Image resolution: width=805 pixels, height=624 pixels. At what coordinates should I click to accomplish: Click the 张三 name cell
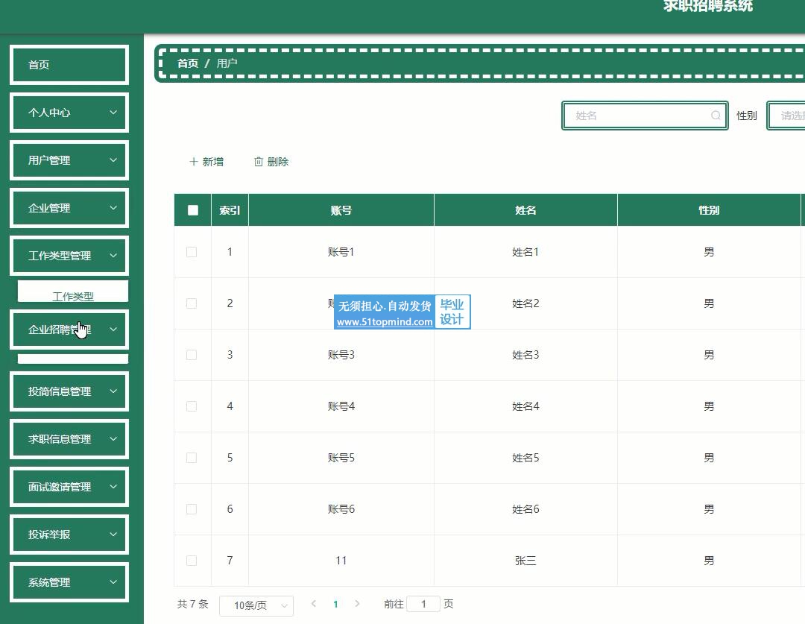(x=525, y=561)
